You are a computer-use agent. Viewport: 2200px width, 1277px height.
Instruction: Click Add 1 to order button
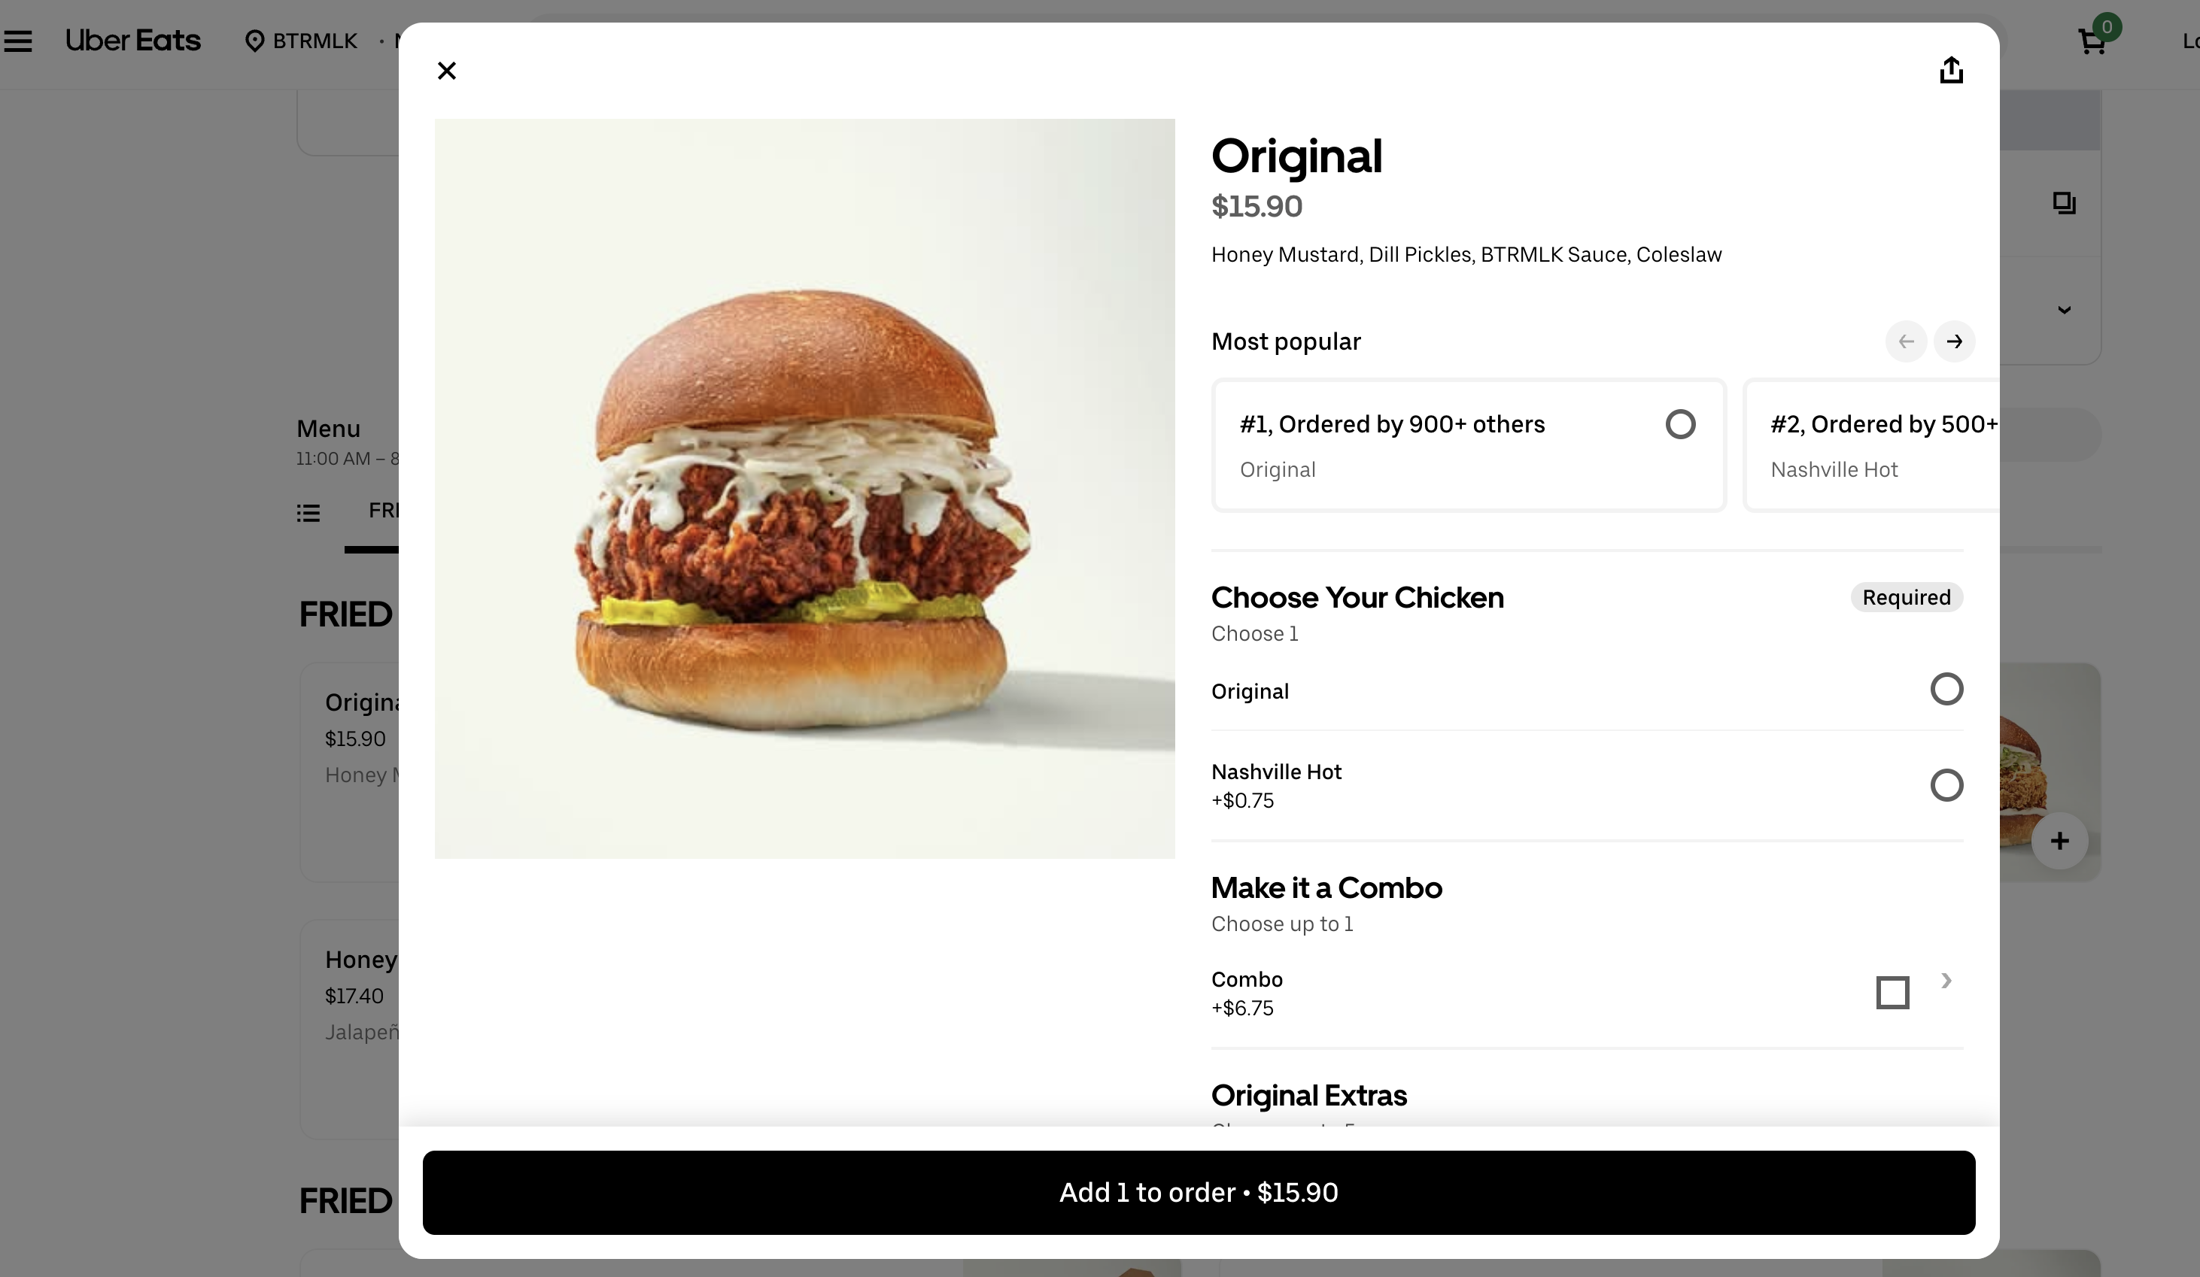tap(1199, 1192)
